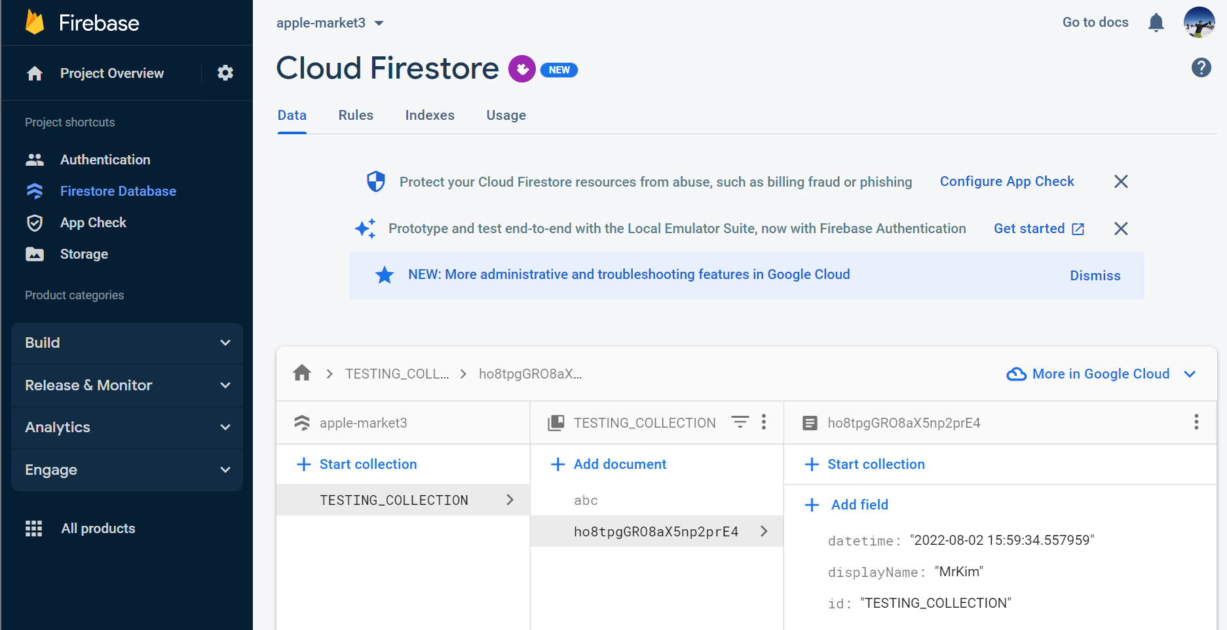Click Add field button

click(x=846, y=505)
